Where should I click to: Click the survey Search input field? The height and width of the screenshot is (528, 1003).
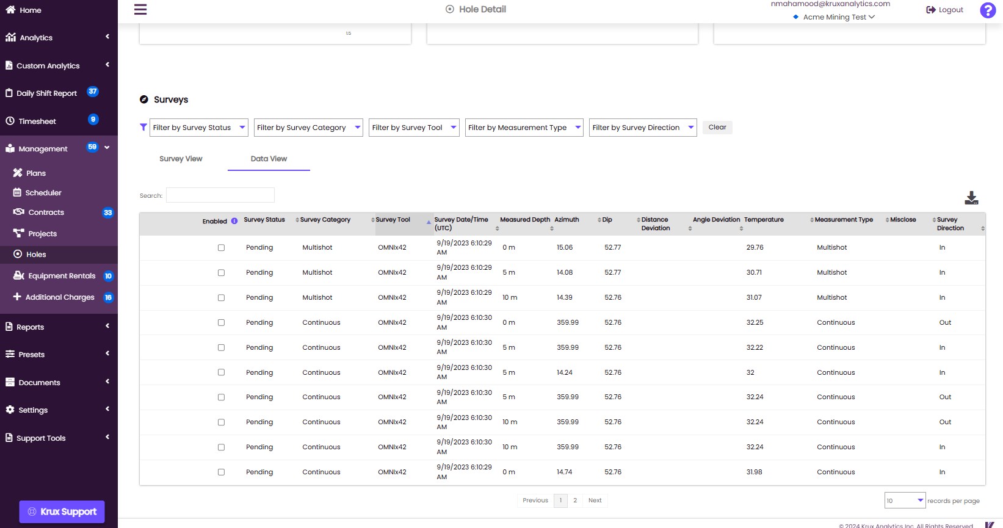click(x=220, y=195)
